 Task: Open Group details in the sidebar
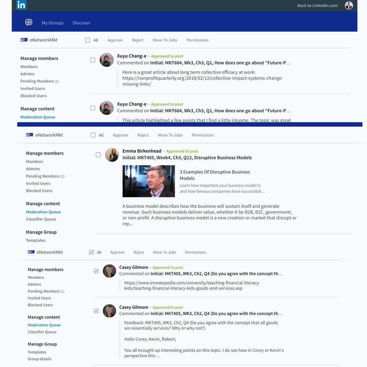(x=40, y=359)
